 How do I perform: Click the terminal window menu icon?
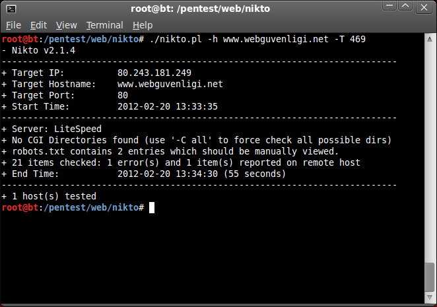(x=11, y=8)
